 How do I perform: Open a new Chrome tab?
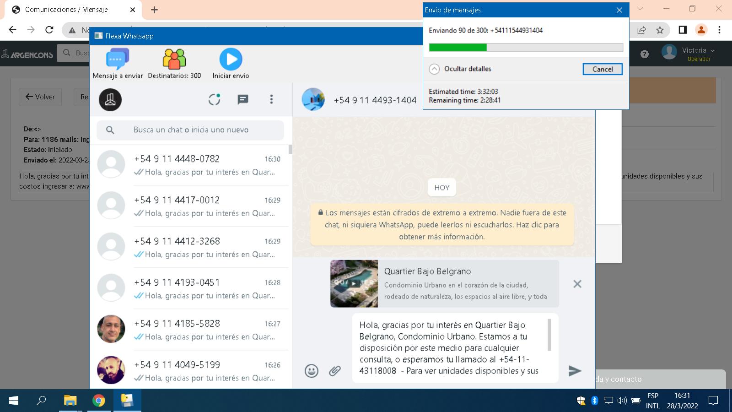click(x=154, y=10)
